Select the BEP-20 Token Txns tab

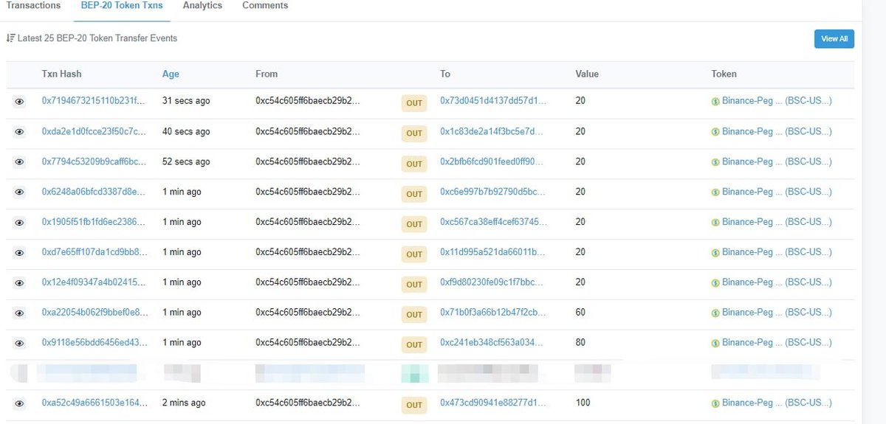122,6
